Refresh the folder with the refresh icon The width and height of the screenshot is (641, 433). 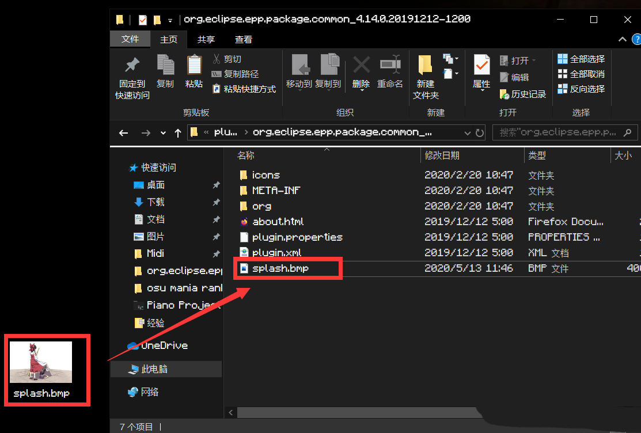click(480, 132)
